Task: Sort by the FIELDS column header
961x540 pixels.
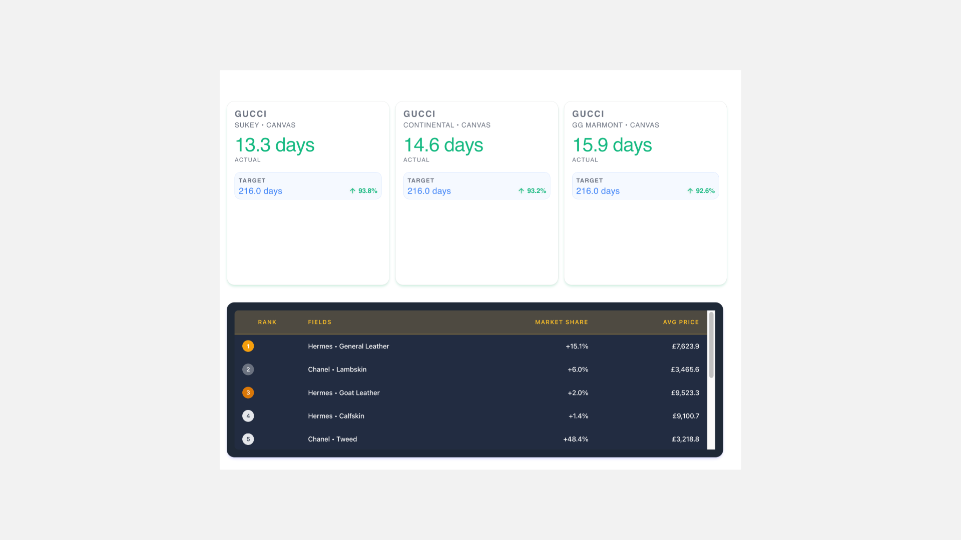Action: (319, 322)
